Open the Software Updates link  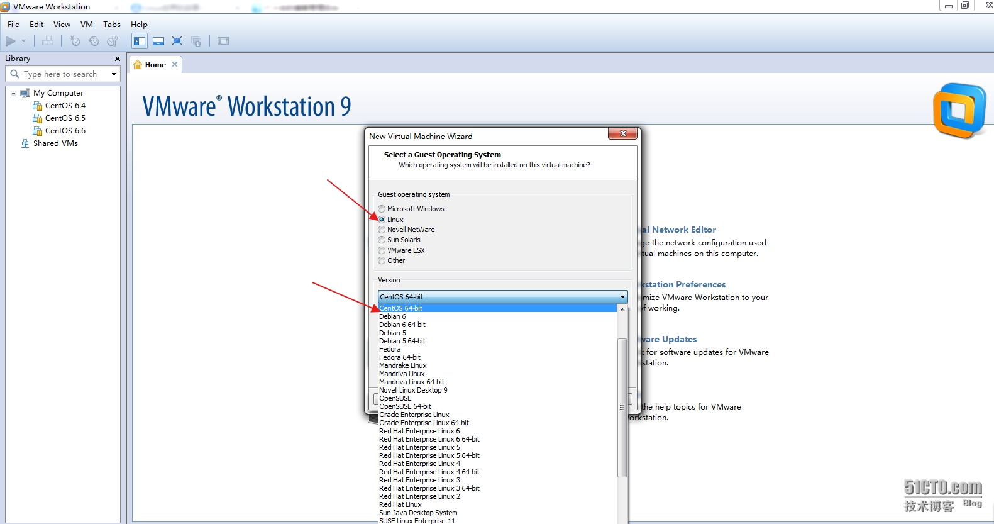[x=669, y=340]
